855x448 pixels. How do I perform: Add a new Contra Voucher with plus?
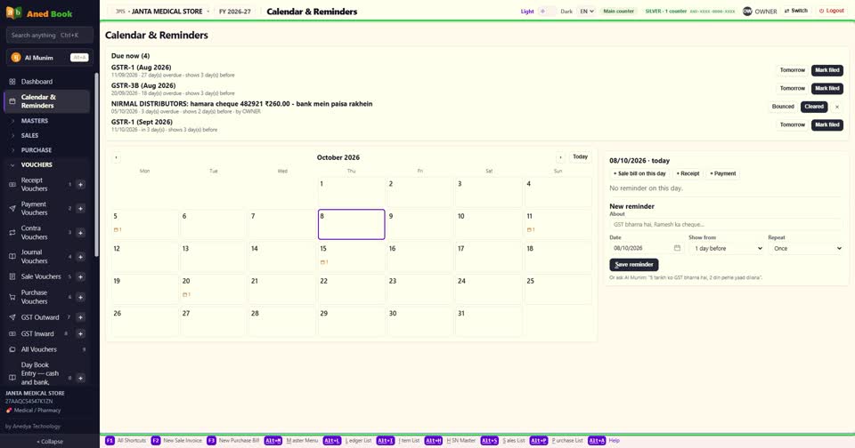pyautogui.click(x=81, y=232)
